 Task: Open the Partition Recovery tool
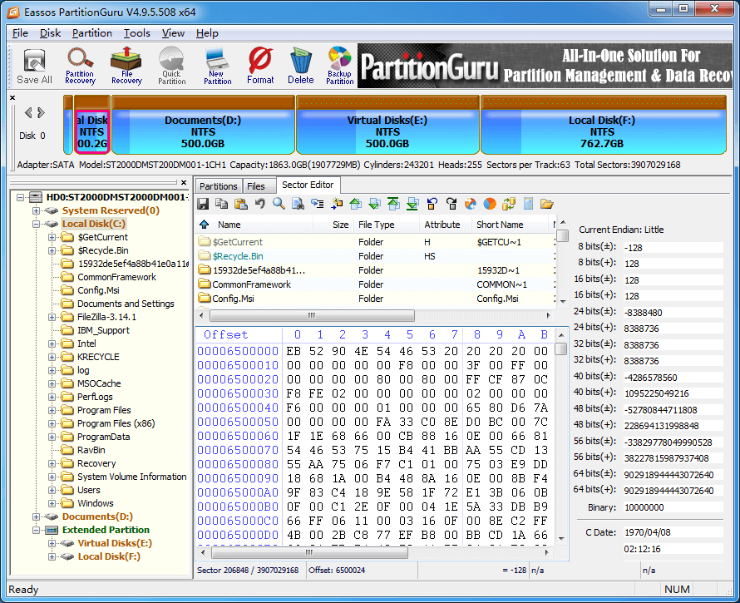[80, 66]
